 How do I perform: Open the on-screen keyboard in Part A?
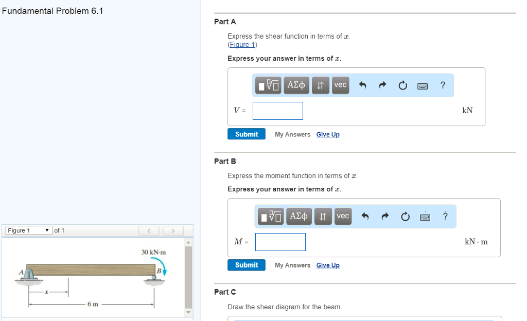[x=422, y=86]
